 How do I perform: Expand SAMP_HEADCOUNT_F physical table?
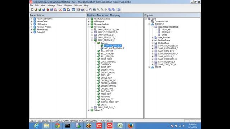pos(152,54)
